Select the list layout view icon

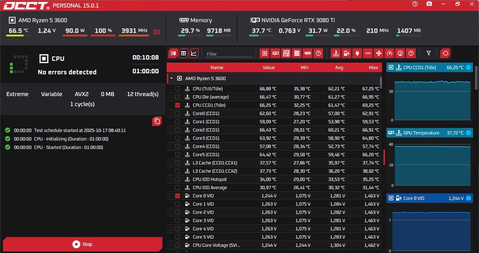pyautogui.click(x=173, y=54)
